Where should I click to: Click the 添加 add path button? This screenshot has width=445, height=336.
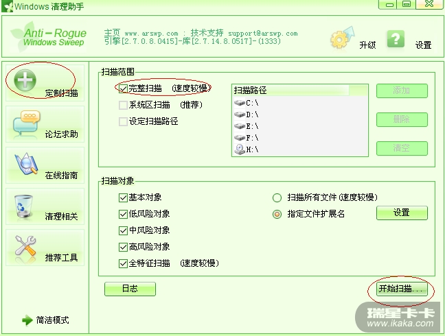402,91
